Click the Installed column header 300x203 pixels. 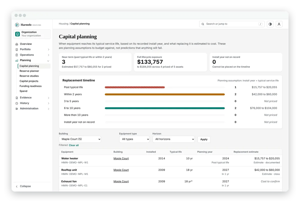151,152
